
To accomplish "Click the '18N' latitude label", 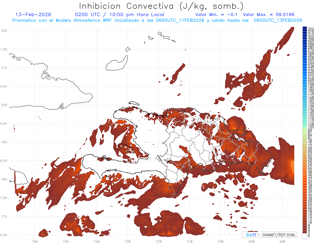I will [4, 179].
